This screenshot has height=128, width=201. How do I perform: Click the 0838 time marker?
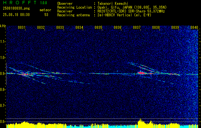[x=156, y=28]
